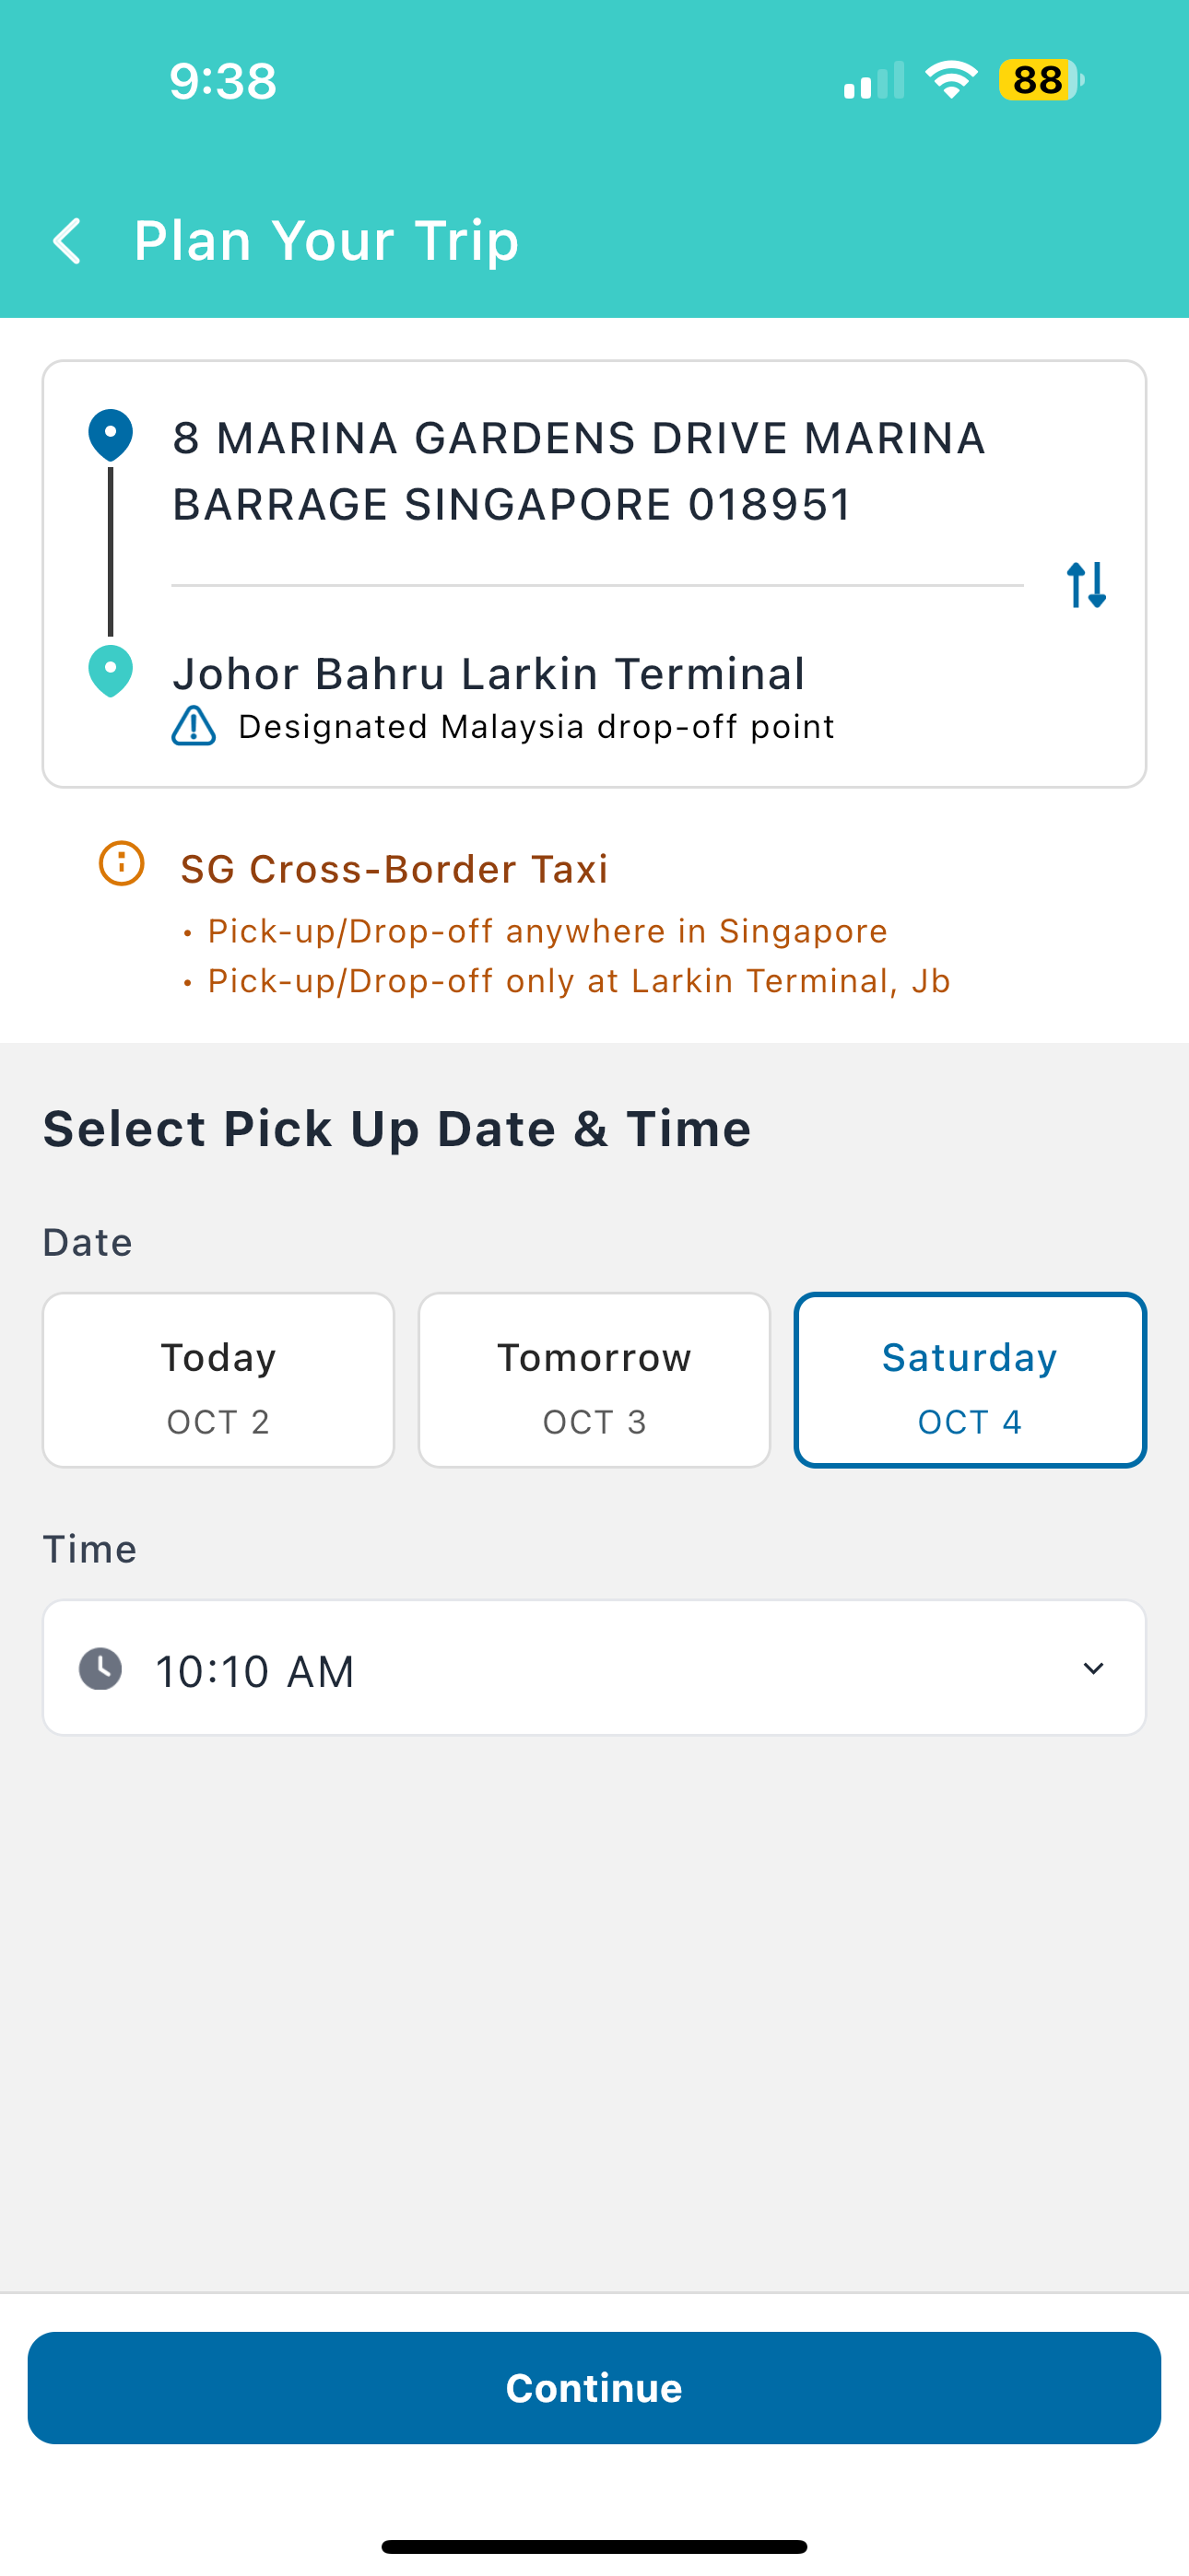
Task: Tap the battery indicator in status bar
Action: click(1040, 80)
